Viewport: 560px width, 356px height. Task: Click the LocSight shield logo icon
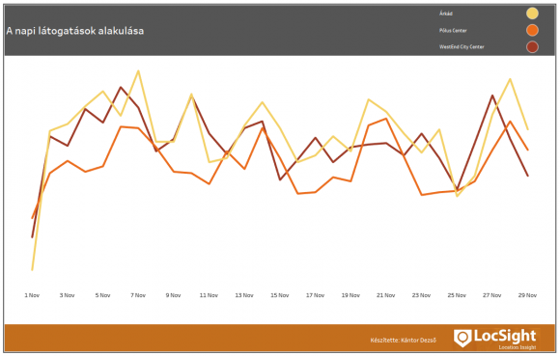pyautogui.click(x=462, y=339)
